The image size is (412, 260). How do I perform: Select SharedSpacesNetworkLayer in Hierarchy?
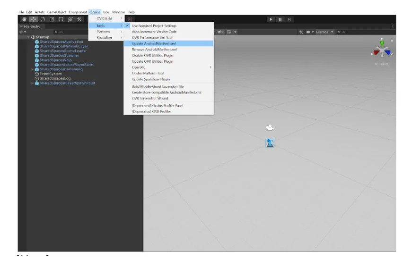[x=64, y=46]
